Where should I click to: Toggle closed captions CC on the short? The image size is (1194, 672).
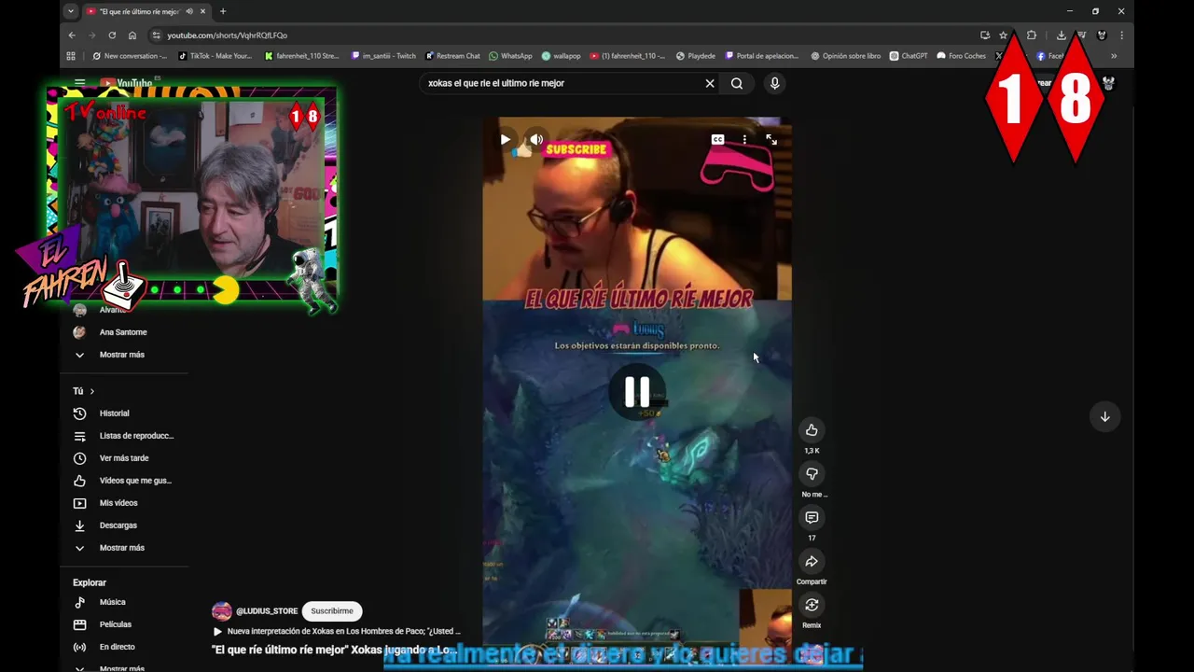point(717,140)
